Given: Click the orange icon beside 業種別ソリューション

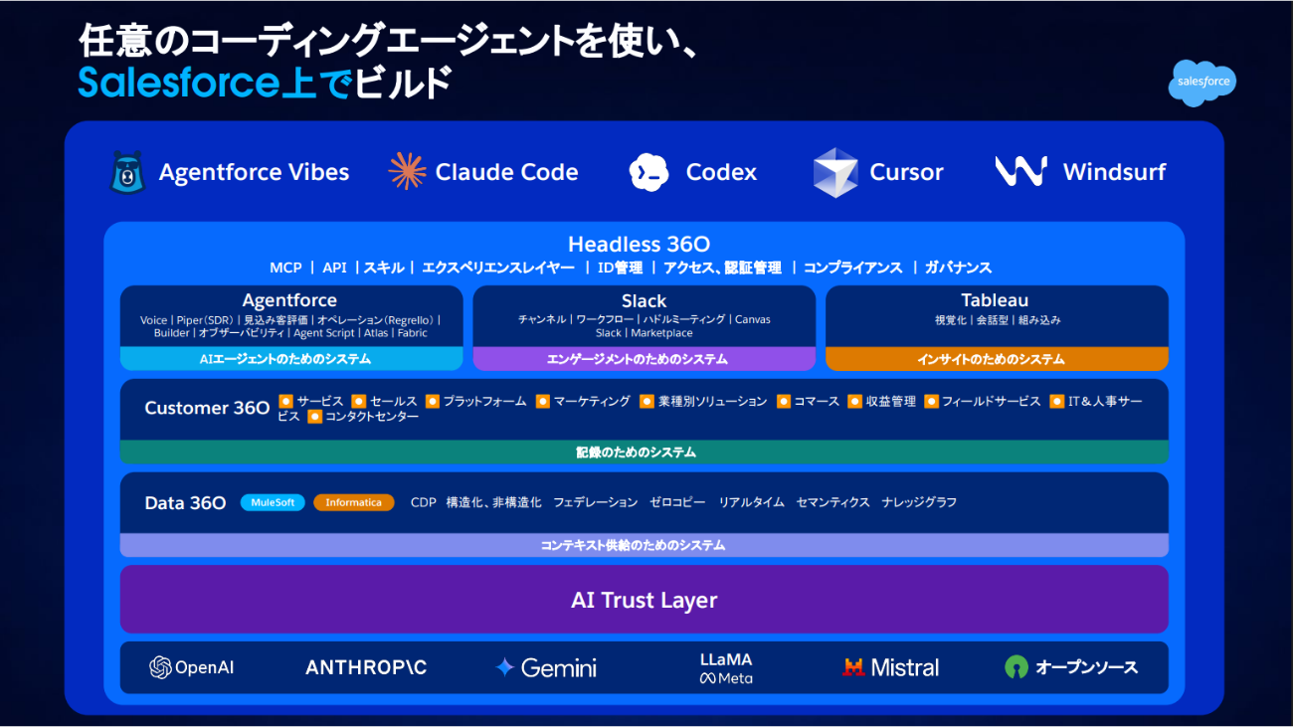Looking at the screenshot, I should [646, 401].
